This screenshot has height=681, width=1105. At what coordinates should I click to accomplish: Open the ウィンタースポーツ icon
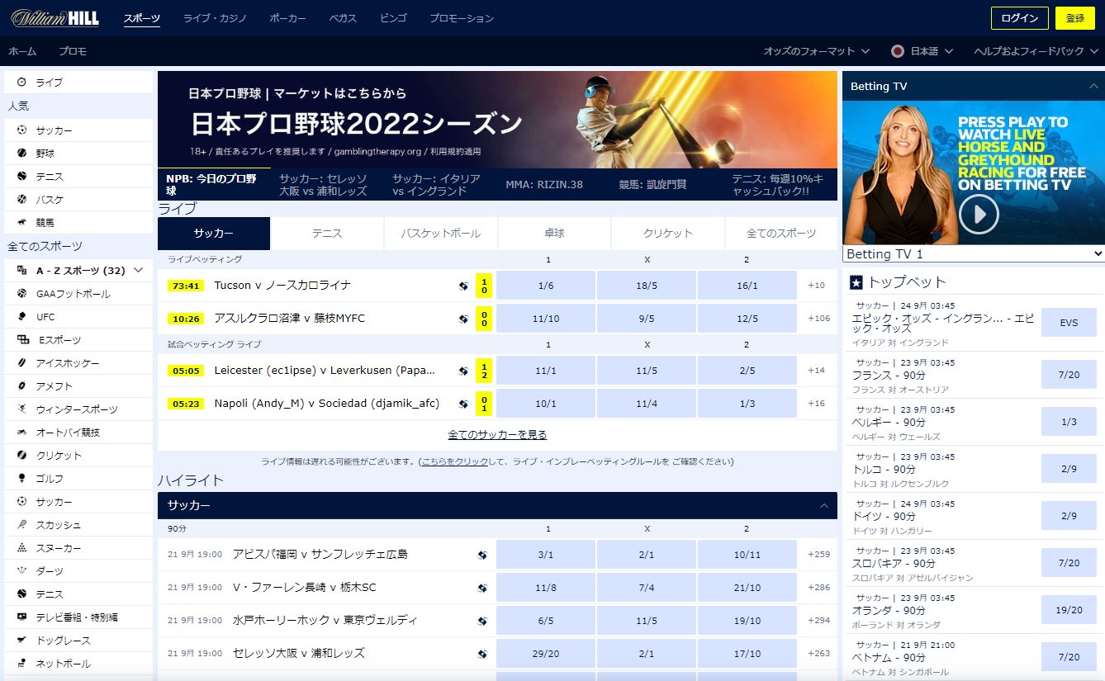pyautogui.click(x=21, y=409)
